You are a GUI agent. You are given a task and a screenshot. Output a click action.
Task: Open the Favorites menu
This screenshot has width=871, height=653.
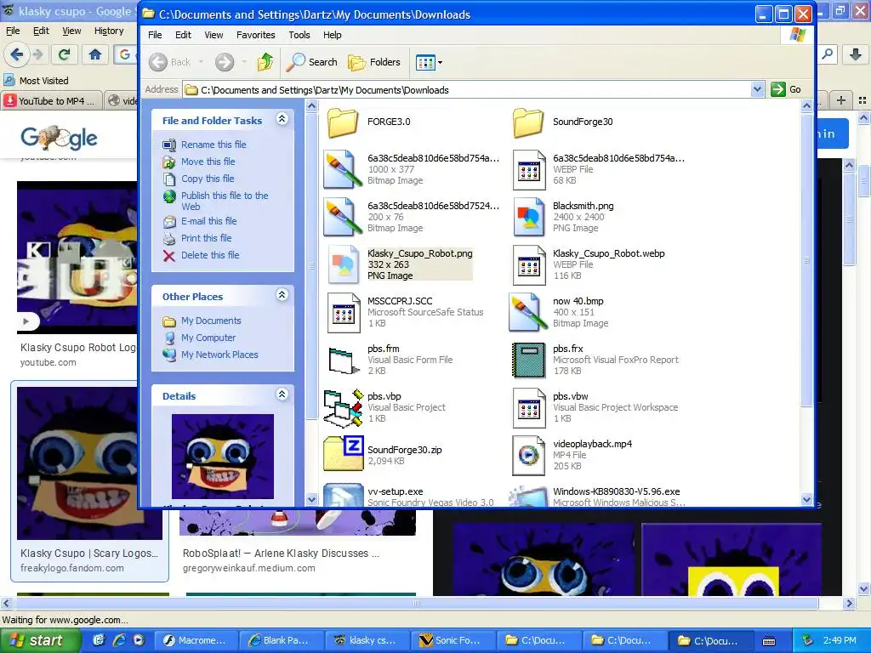coord(255,35)
